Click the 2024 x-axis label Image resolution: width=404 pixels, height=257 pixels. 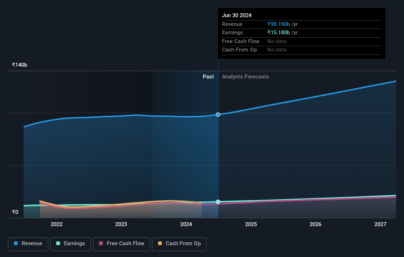tap(186, 224)
